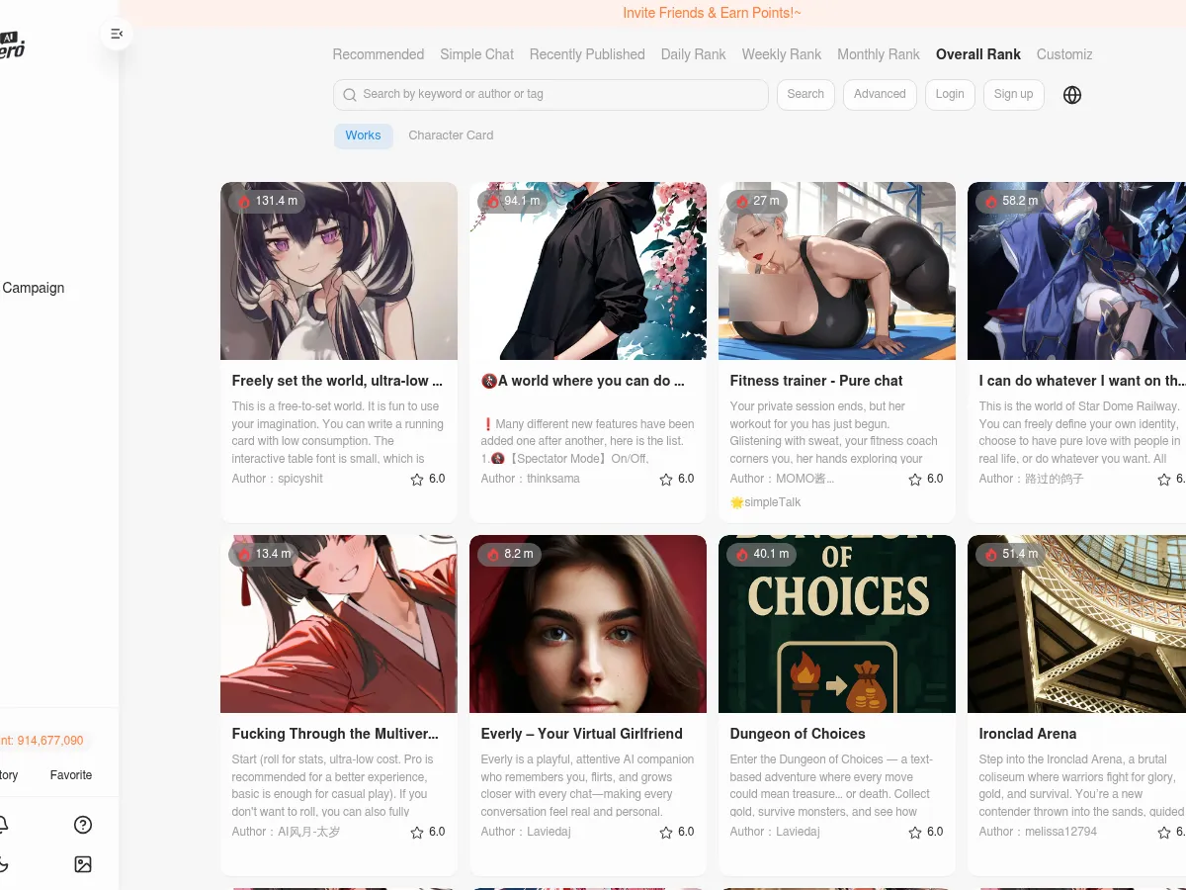1186x890 pixels.
Task: Click the Search button
Action: click(x=805, y=94)
